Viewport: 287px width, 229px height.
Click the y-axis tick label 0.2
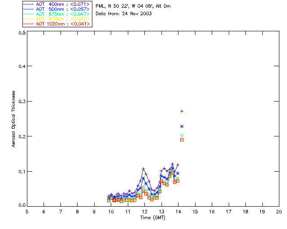click(x=22, y=136)
